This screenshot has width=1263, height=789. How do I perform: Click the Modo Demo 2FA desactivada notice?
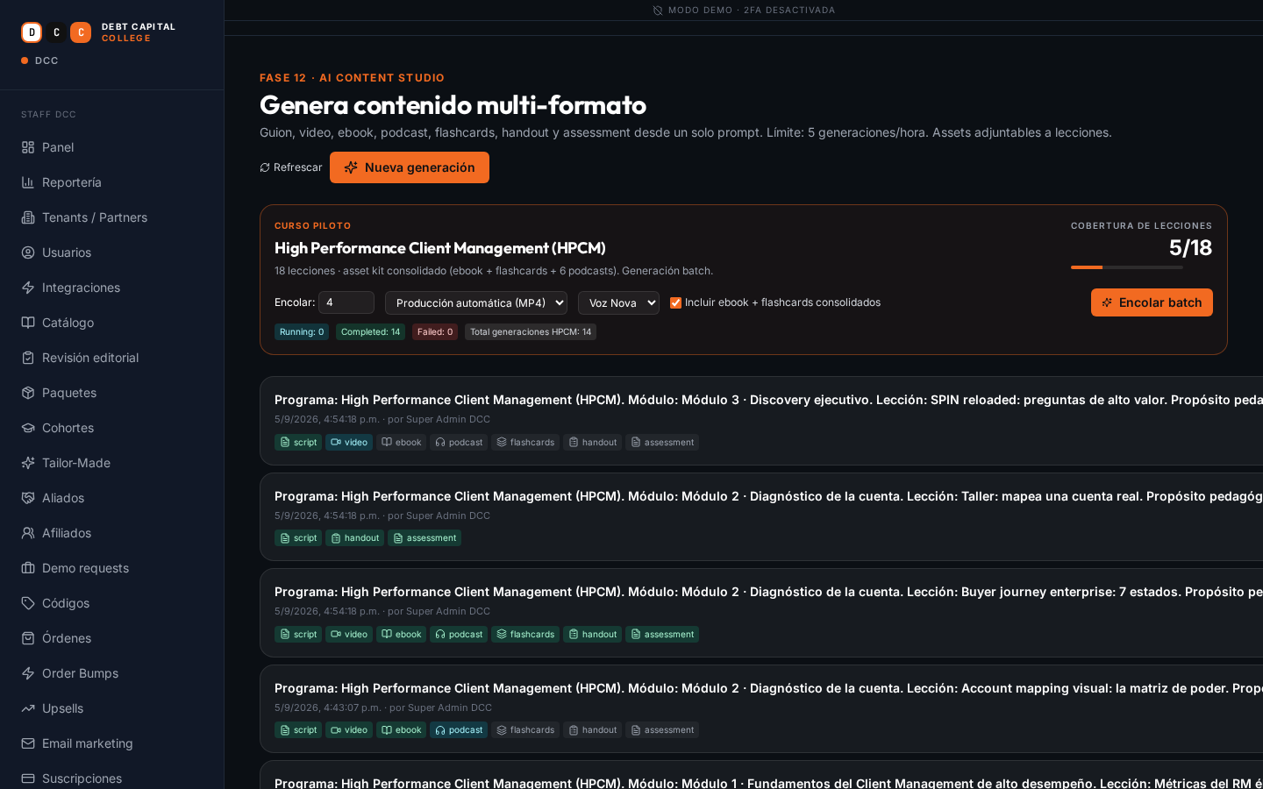coord(744,11)
